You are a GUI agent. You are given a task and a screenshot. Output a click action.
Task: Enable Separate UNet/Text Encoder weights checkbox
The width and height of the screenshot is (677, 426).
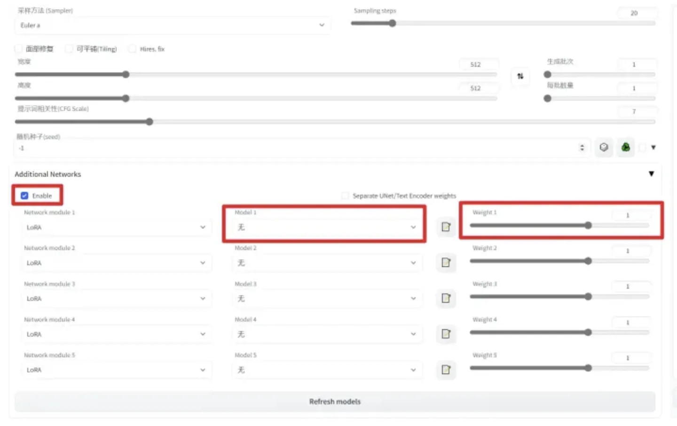345,196
